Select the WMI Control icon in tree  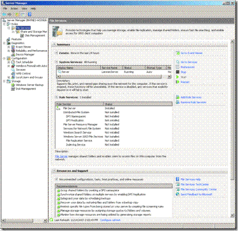coord(13,74)
